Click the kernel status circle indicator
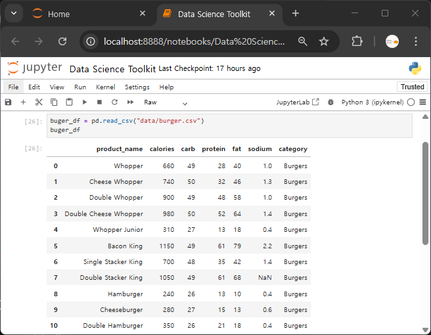 (x=411, y=102)
